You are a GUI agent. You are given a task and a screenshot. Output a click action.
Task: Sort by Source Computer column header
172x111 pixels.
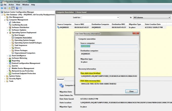[65, 24]
